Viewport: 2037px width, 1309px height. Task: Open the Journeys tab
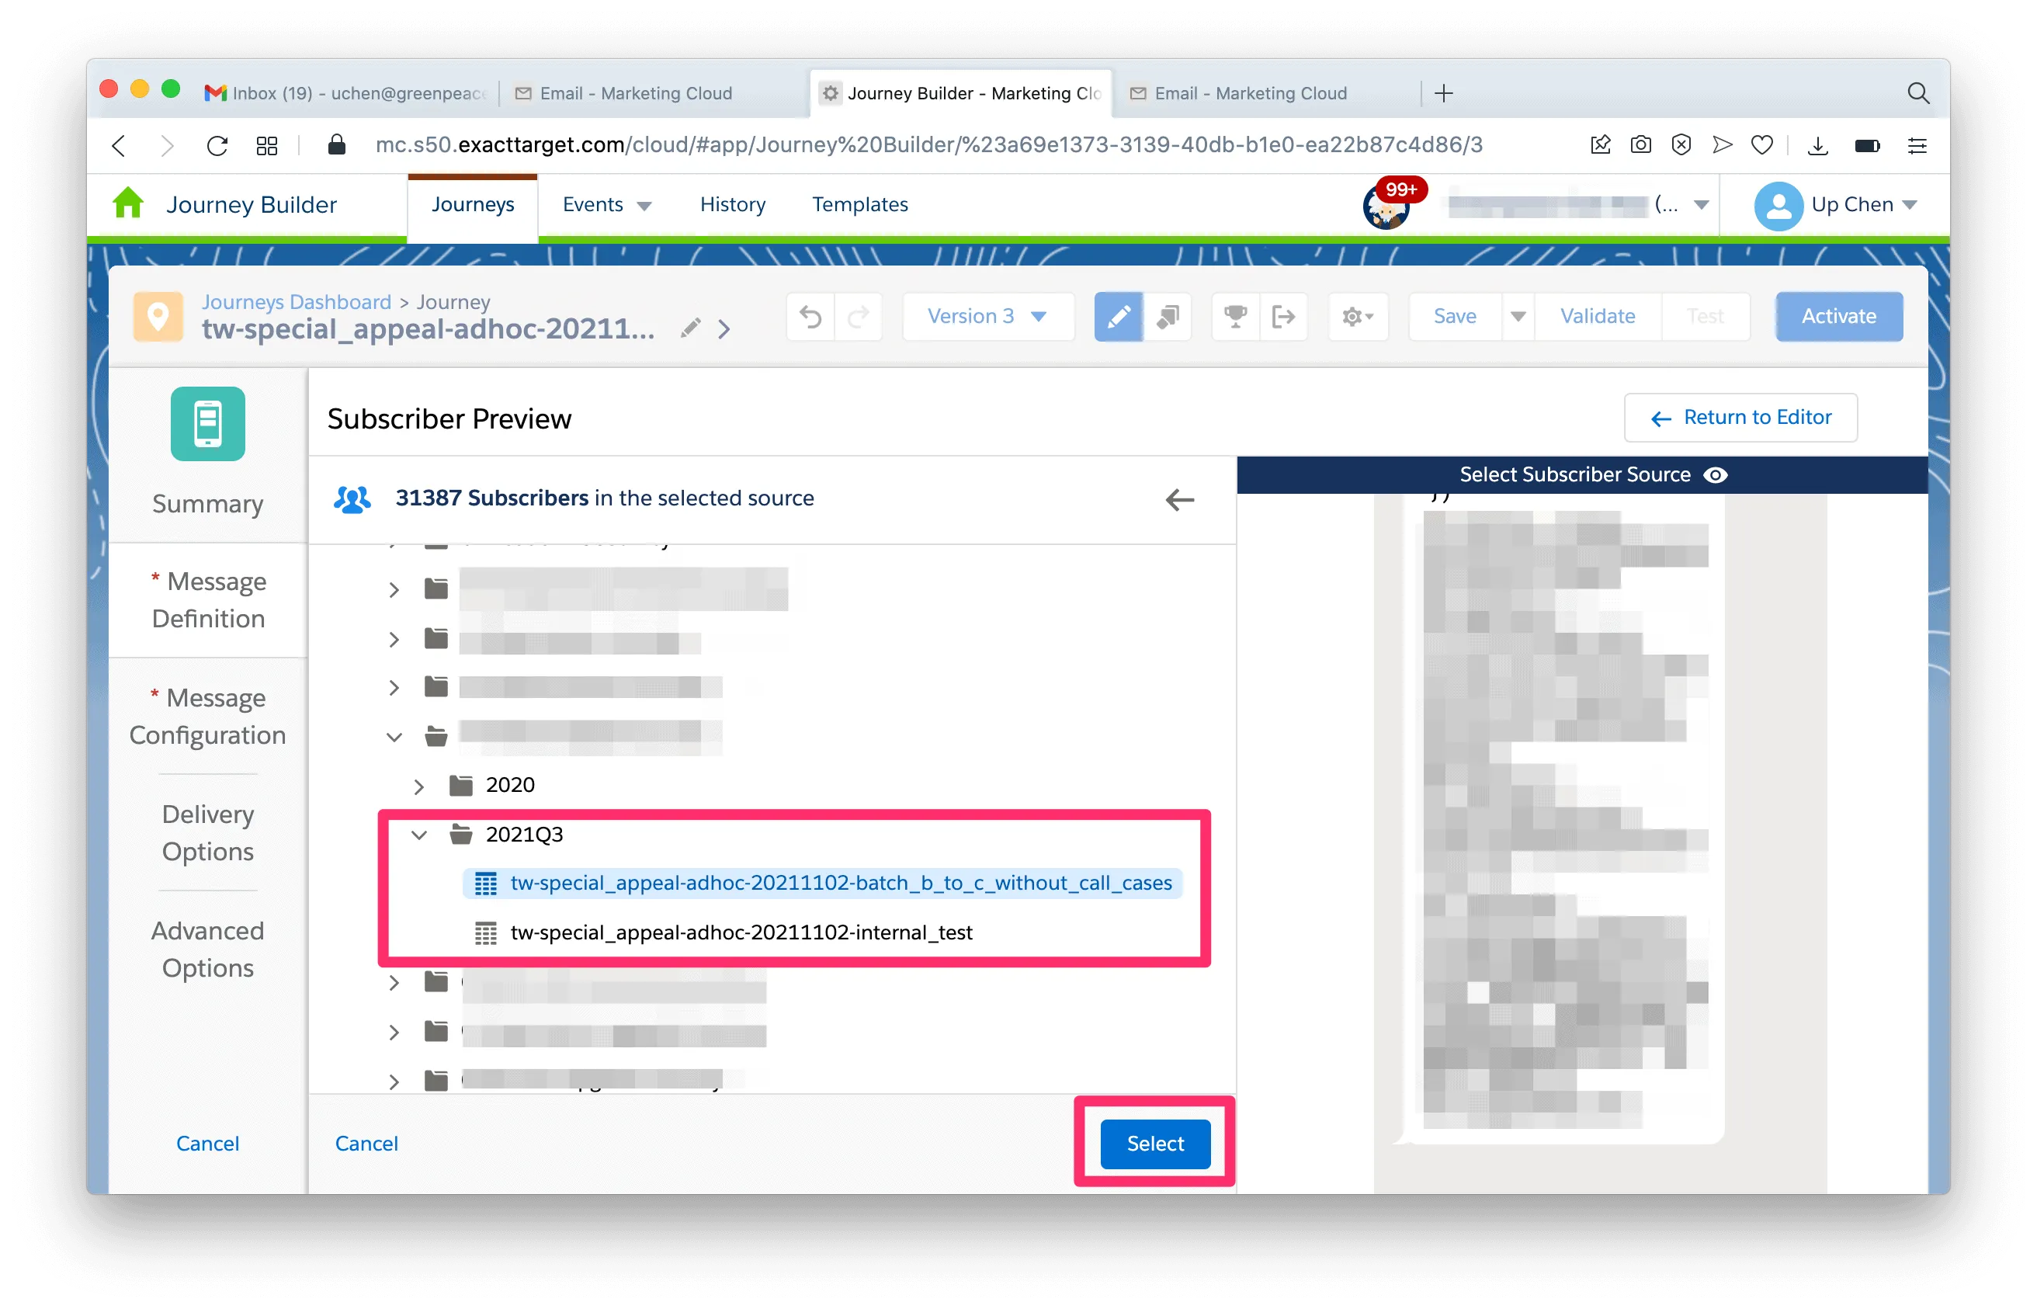(x=473, y=205)
